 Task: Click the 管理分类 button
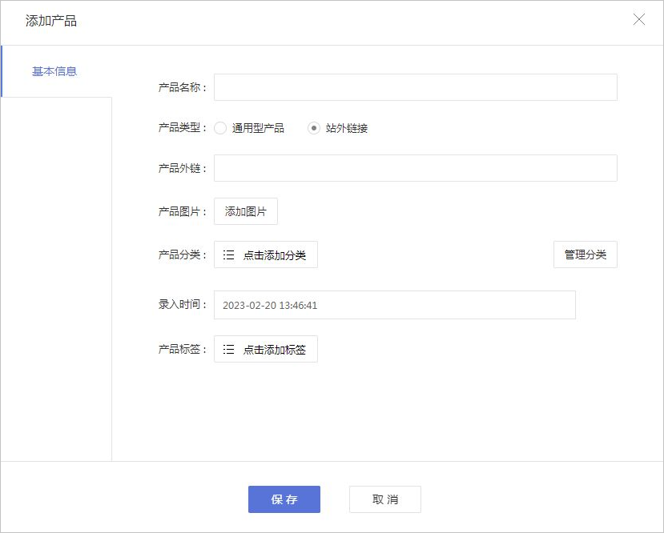click(586, 254)
